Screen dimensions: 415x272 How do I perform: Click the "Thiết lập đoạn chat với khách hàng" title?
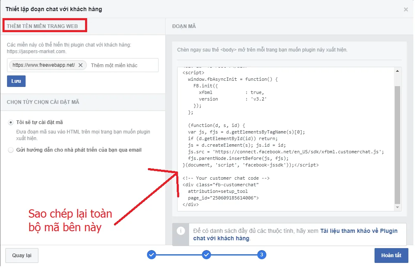click(54, 9)
